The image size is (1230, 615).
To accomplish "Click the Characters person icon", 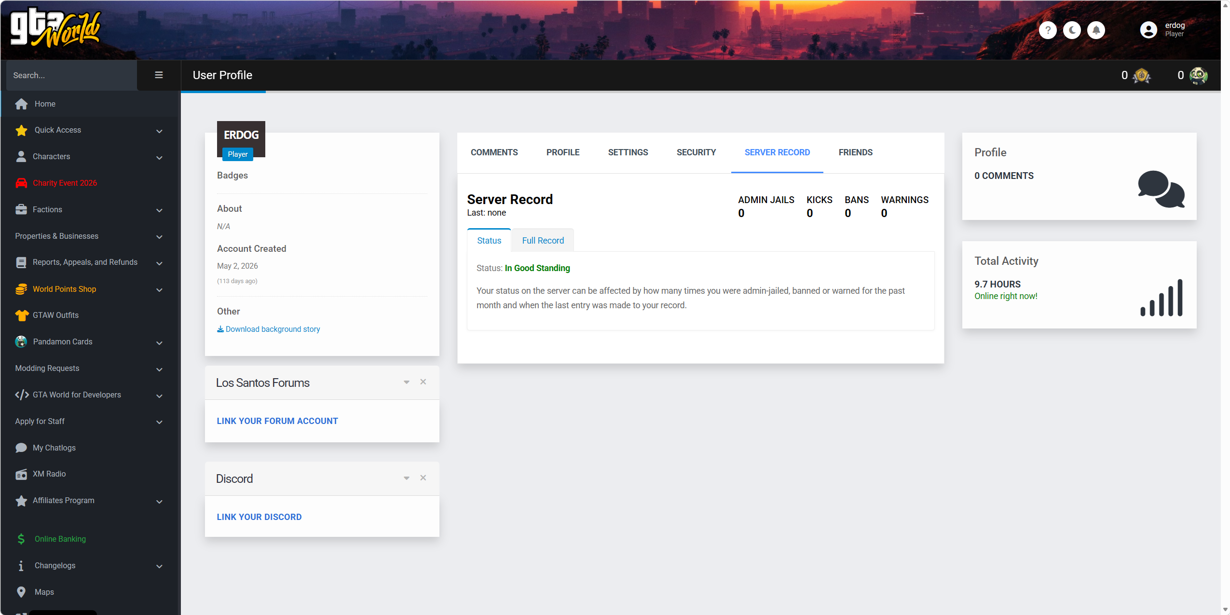I will point(21,157).
